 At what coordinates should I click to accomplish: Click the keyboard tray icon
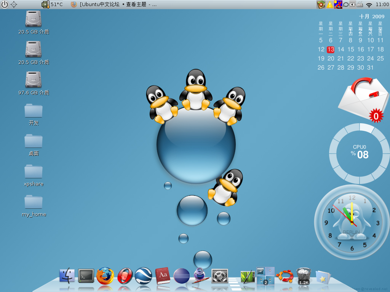coord(360,5)
